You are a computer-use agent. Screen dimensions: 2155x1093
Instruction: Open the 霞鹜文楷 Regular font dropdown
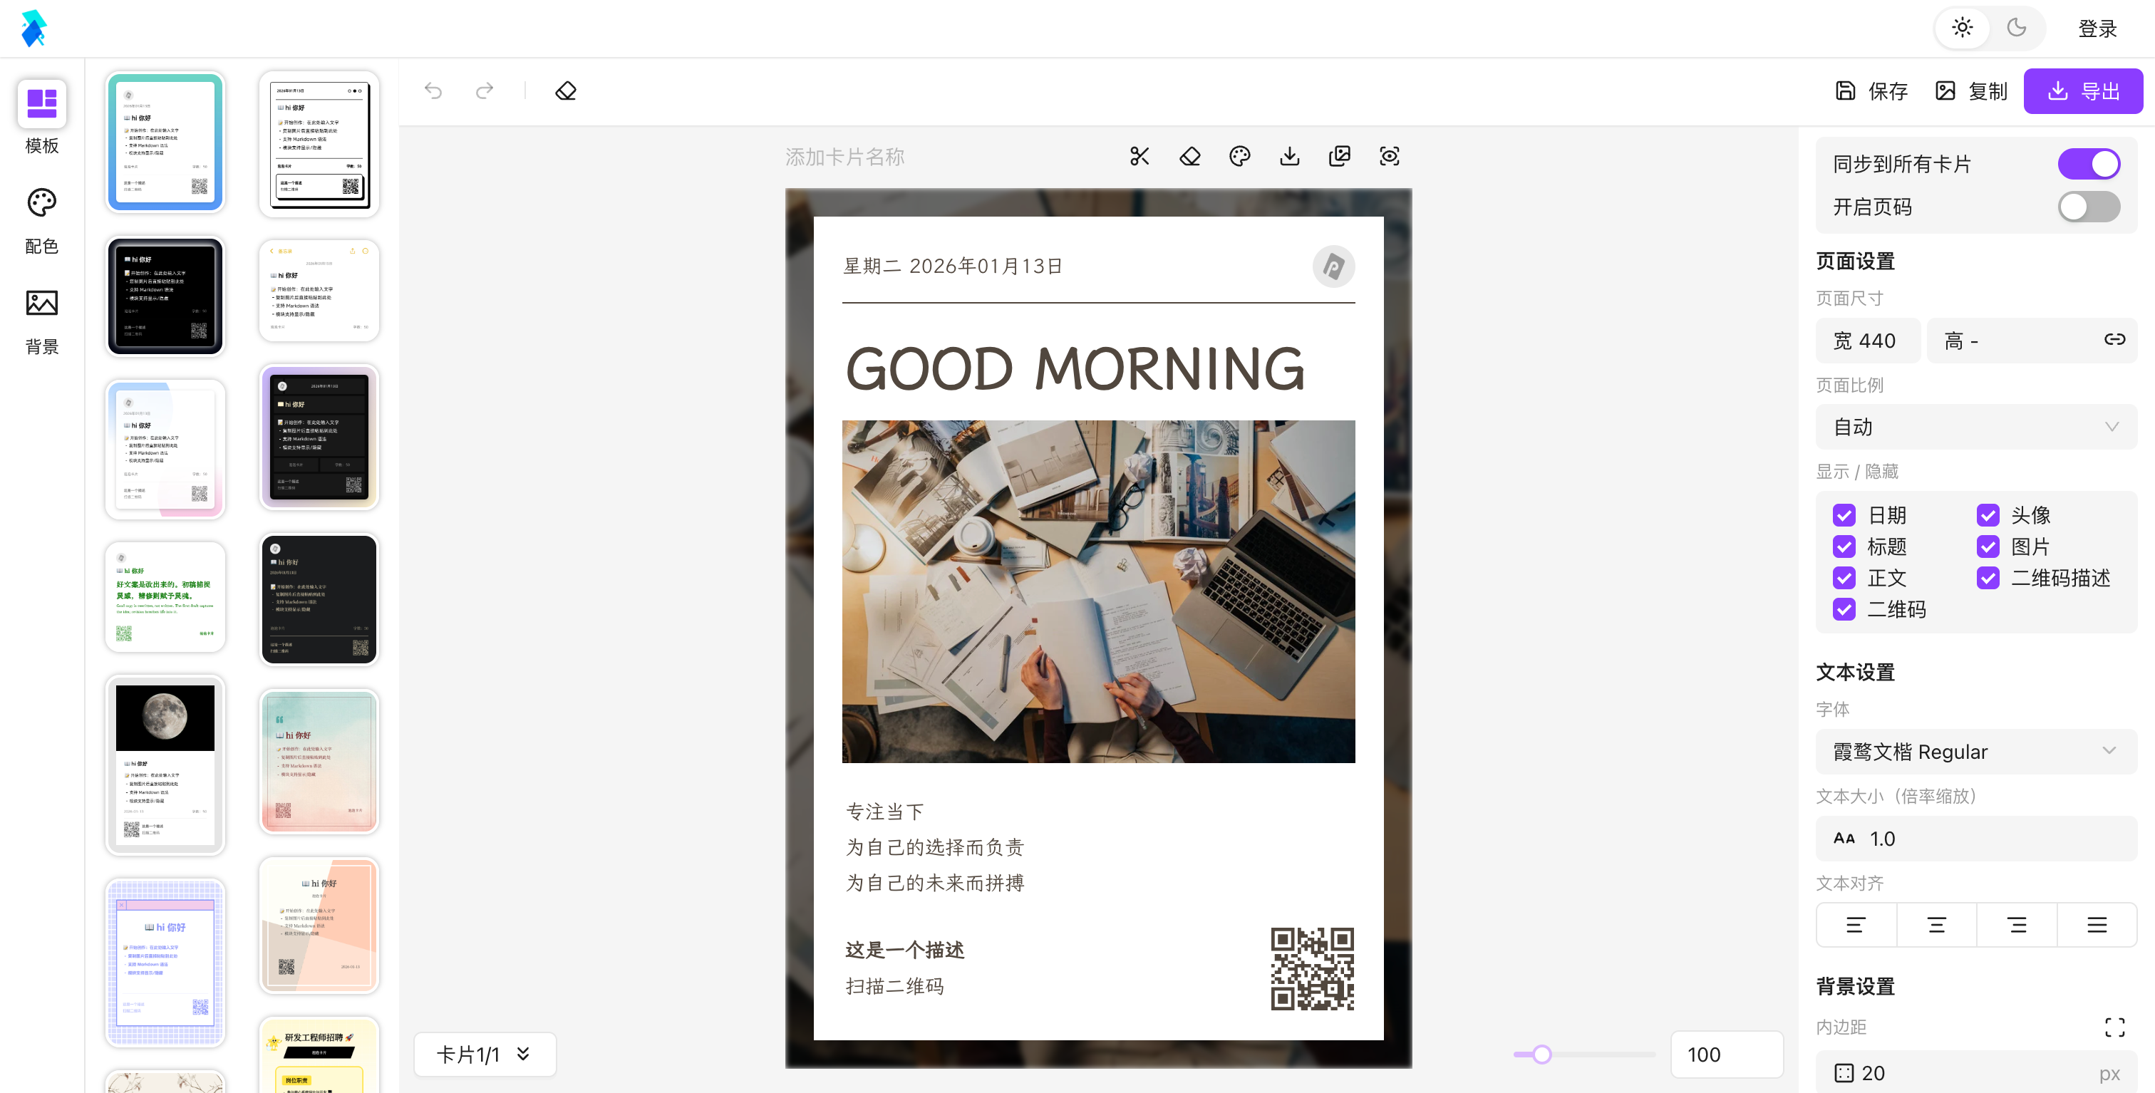[1975, 752]
